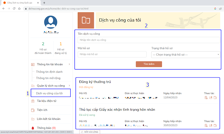This screenshot has height=134, width=224.
Task: Open Liên kết tài khoản menu
Action: tap(49, 119)
